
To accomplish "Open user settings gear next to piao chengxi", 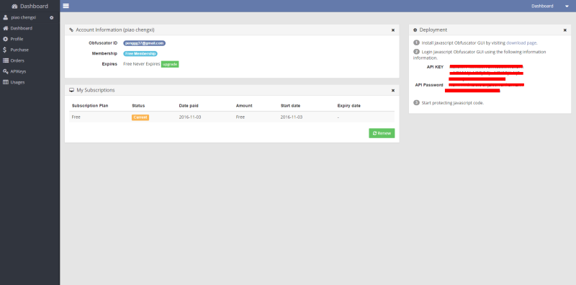I will pyautogui.click(x=51, y=17).
